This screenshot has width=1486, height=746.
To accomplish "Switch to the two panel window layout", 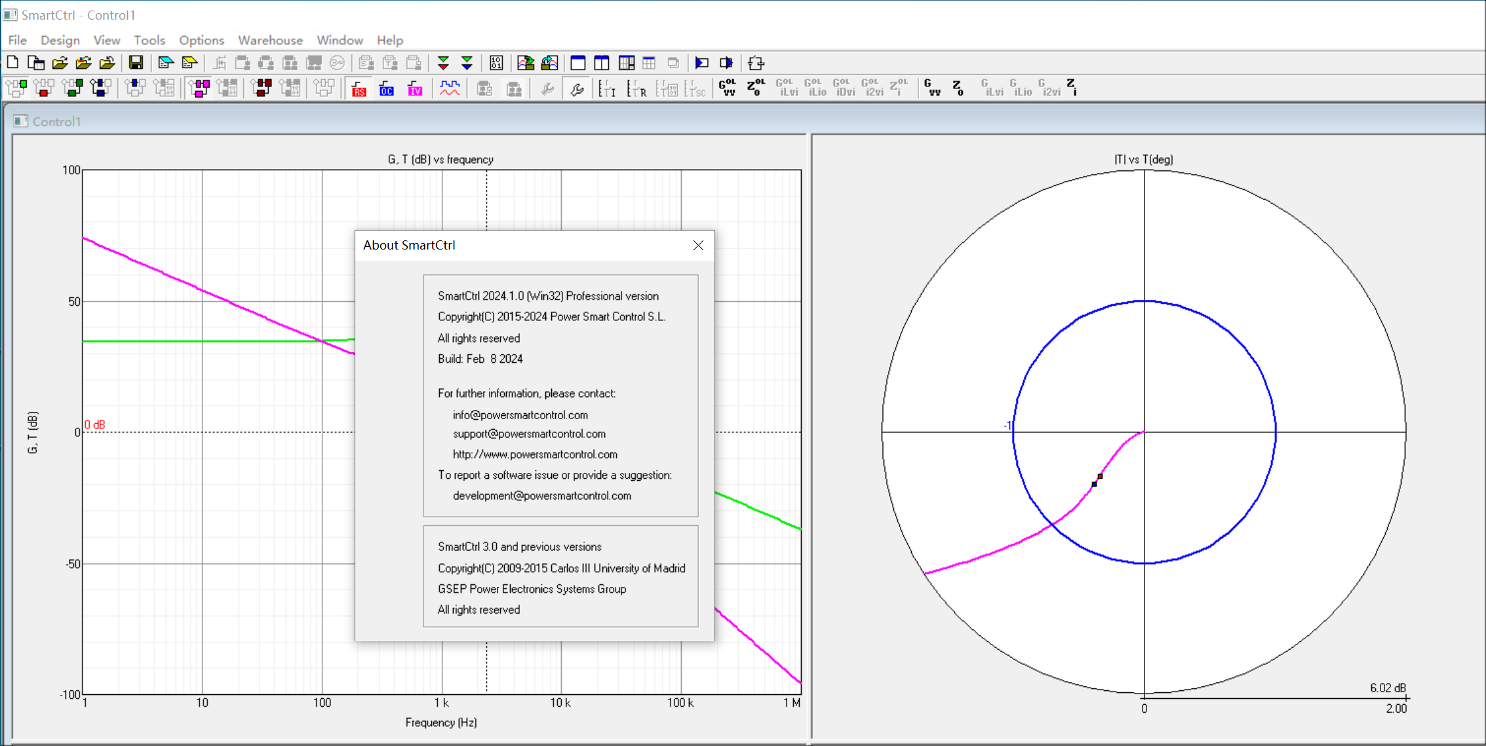I will pos(602,63).
